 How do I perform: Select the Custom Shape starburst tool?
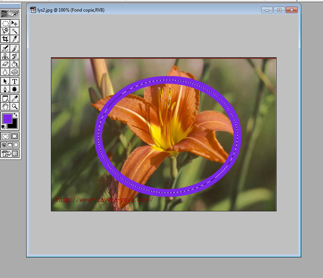tap(14, 89)
